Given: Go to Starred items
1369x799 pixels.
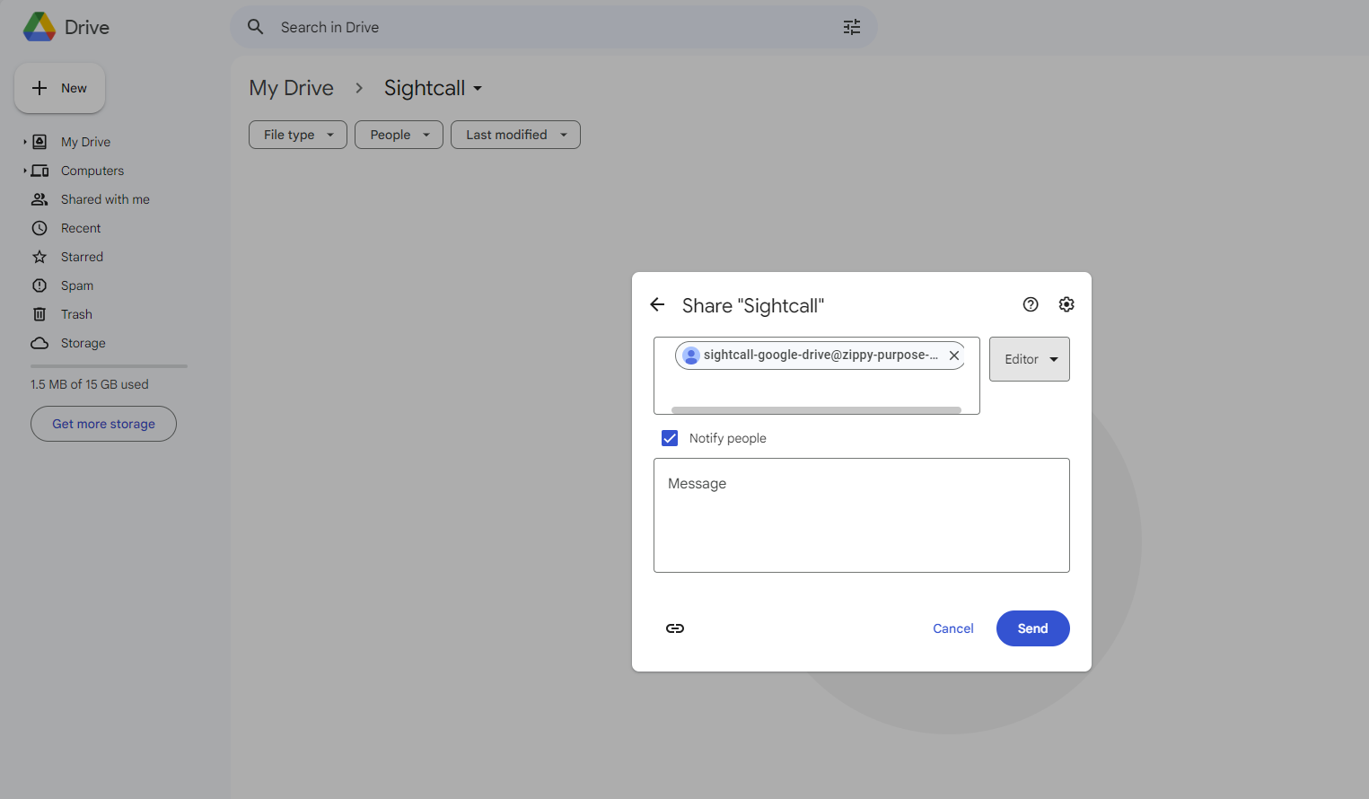Looking at the screenshot, I should pos(82,257).
